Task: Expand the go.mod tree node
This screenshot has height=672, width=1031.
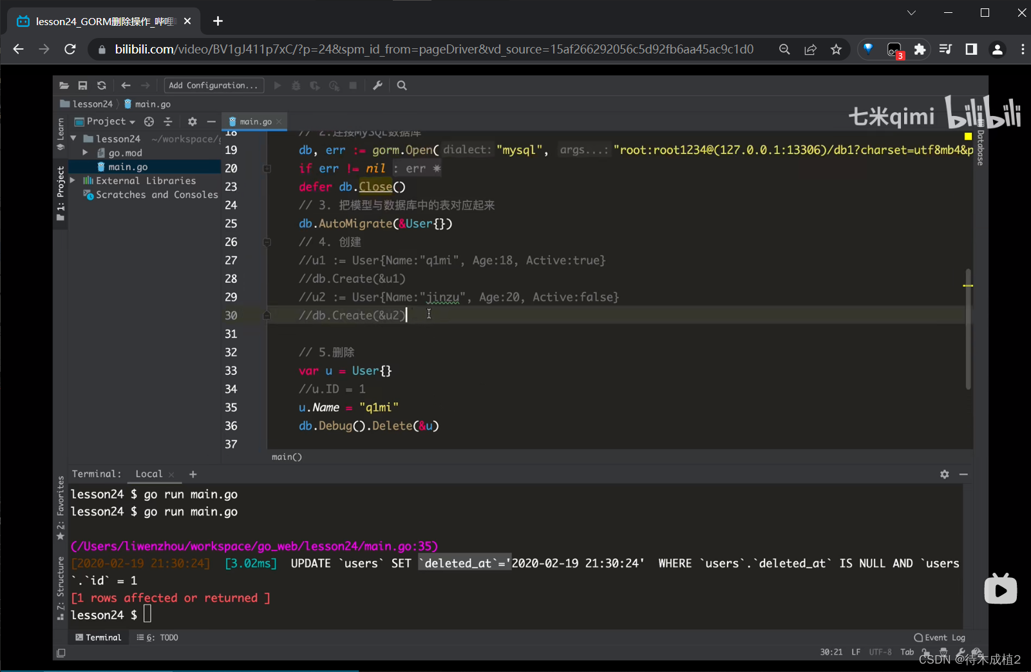Action: [x=85, y=153]
